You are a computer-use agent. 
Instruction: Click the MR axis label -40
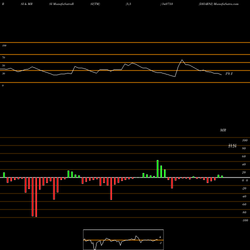point(244,196)
